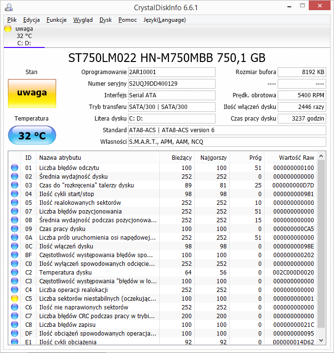Click the Standard field ATA8-ACS version 6
334x353 pixels.
(x=227, y=130)
